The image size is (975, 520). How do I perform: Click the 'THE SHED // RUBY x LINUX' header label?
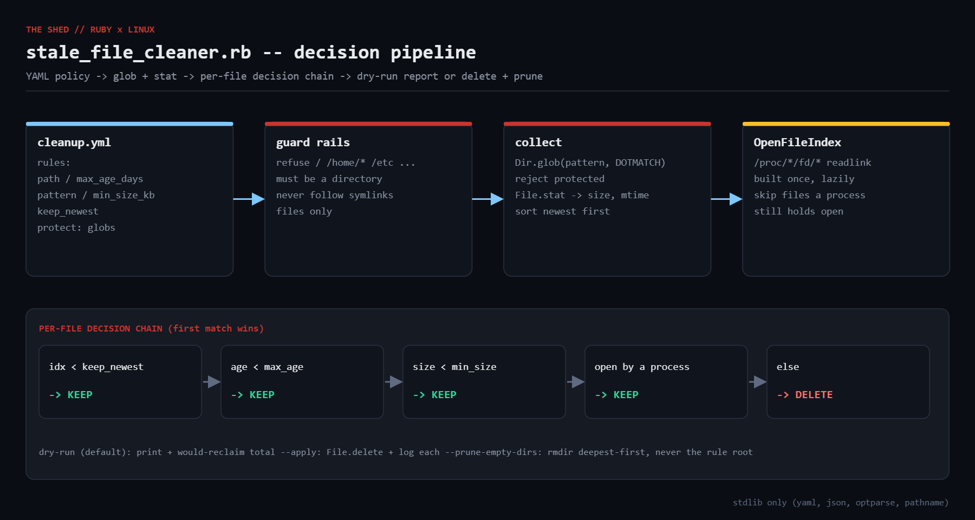tap(90, 30)
